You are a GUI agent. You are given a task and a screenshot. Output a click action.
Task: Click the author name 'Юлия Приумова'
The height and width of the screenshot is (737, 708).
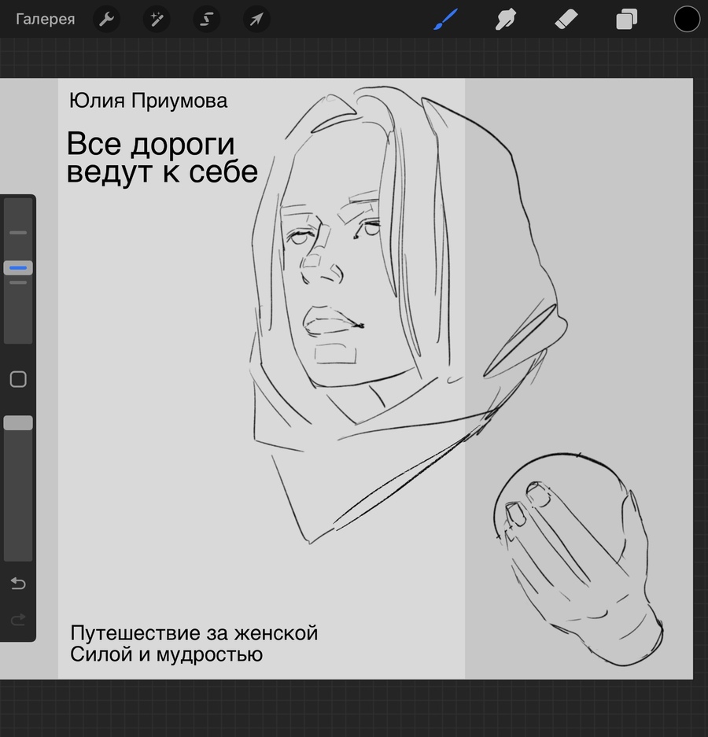148,101
